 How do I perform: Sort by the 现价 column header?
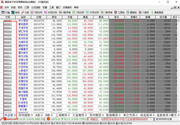[117, 17]
